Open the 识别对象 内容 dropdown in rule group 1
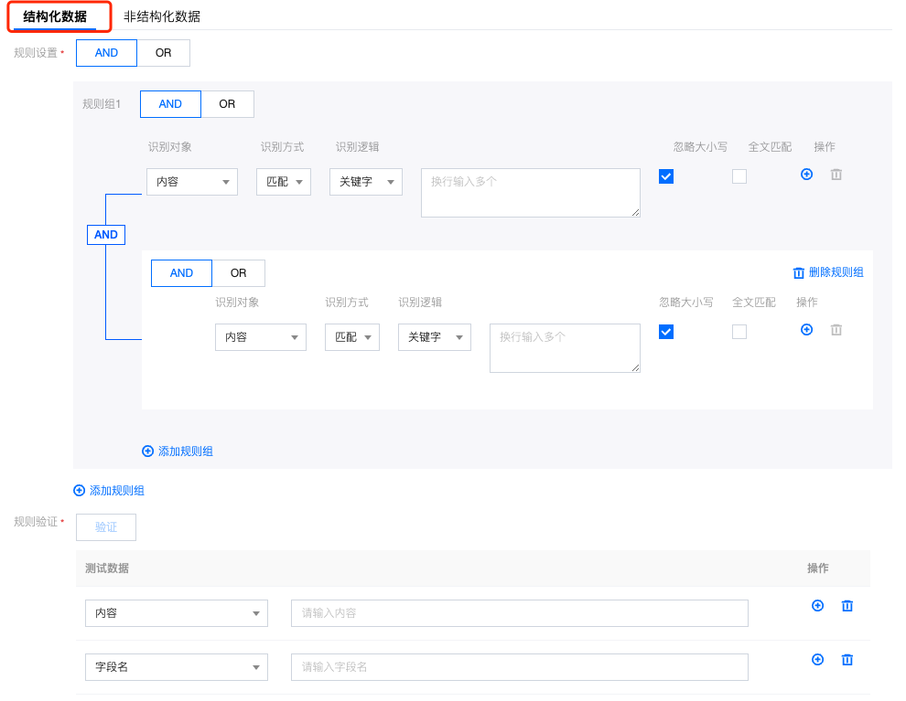906x701 pixels. click(192, 182)
